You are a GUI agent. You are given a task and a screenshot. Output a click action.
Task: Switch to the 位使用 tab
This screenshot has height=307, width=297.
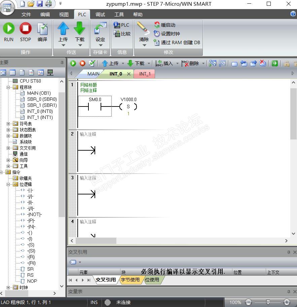click(152, 280)
